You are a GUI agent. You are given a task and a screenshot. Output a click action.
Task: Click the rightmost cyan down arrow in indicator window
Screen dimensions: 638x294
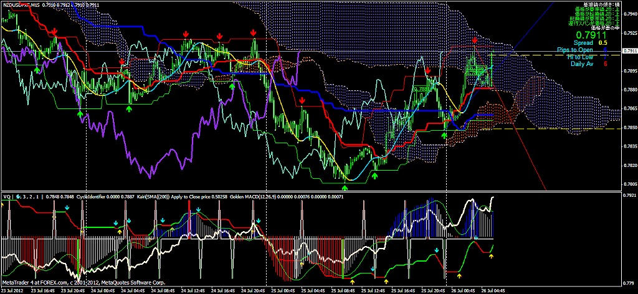475,237
